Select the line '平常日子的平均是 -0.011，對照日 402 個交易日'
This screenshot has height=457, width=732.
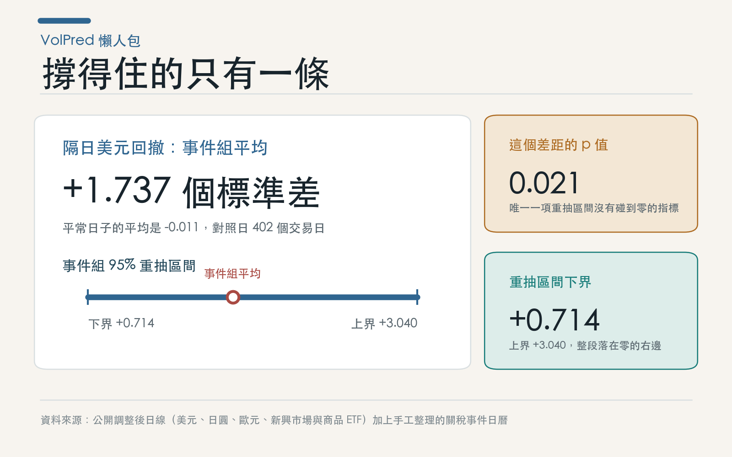pos(194,228)
